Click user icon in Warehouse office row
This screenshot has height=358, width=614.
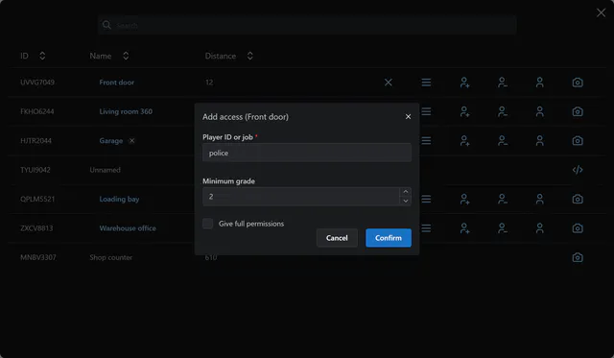539,228
